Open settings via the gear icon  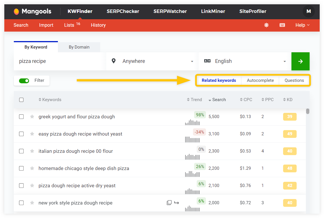(x=266, y=25)
